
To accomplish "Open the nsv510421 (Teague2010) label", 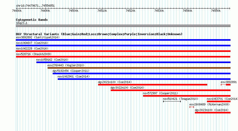I will 181,99.
